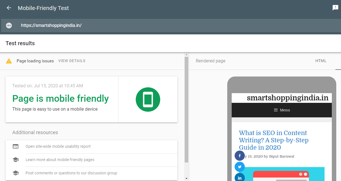This screenshot has width=341, height=181.
Task: Click the smartshoppingindia.in site title
Action: click(288, 98)
